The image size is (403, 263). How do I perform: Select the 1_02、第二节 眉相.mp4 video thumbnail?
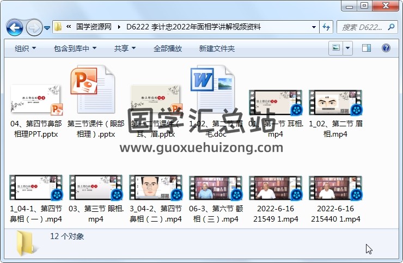click(x=335, y=102)
